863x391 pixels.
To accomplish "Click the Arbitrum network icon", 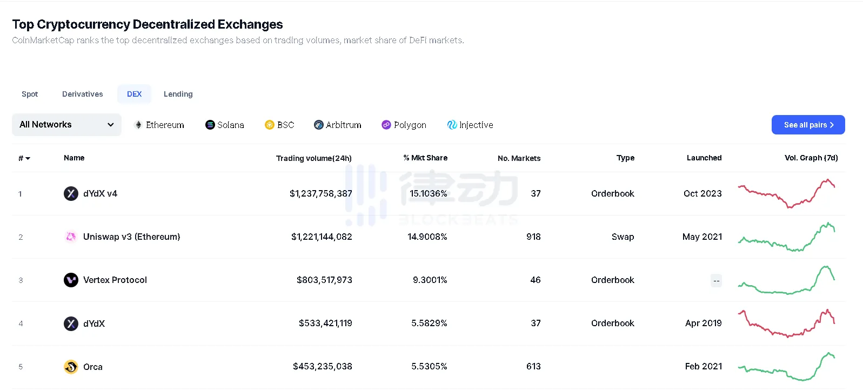I will tap(319, 125).
